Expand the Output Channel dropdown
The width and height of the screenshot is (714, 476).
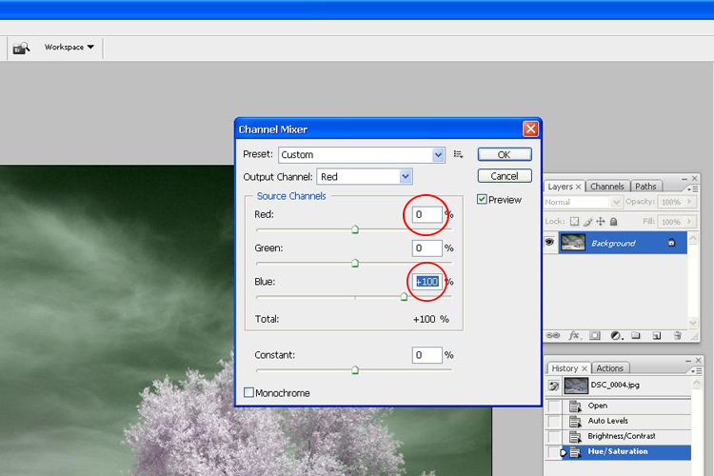[x=406, y=176]
